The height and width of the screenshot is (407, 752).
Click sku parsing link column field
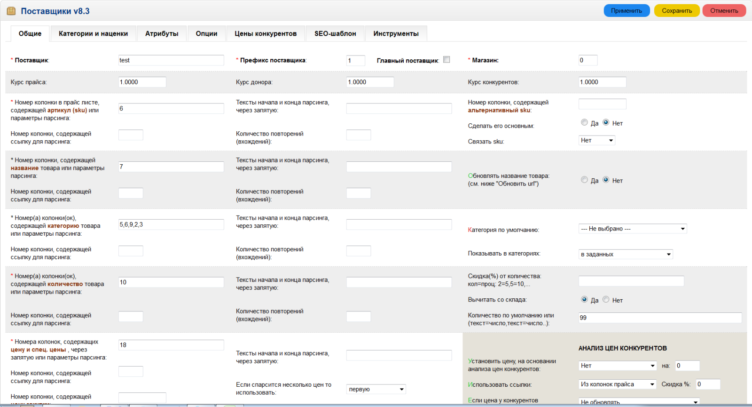click(x=131, y=135)
